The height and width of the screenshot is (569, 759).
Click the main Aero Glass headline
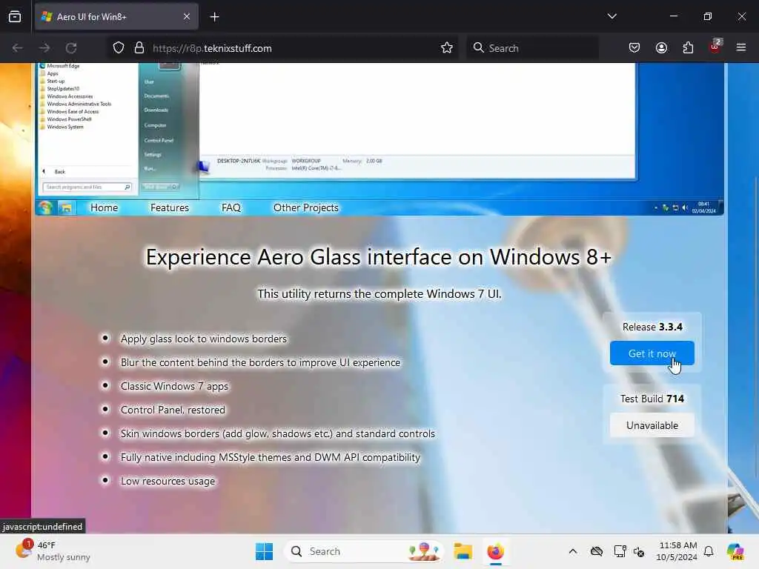pyautogui.click(x=379, y=257)
